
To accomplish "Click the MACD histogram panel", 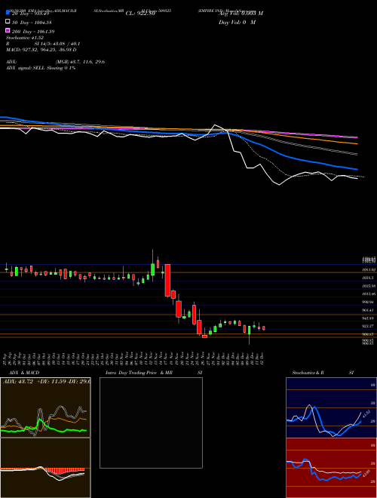I will click(x=45, y=468).
